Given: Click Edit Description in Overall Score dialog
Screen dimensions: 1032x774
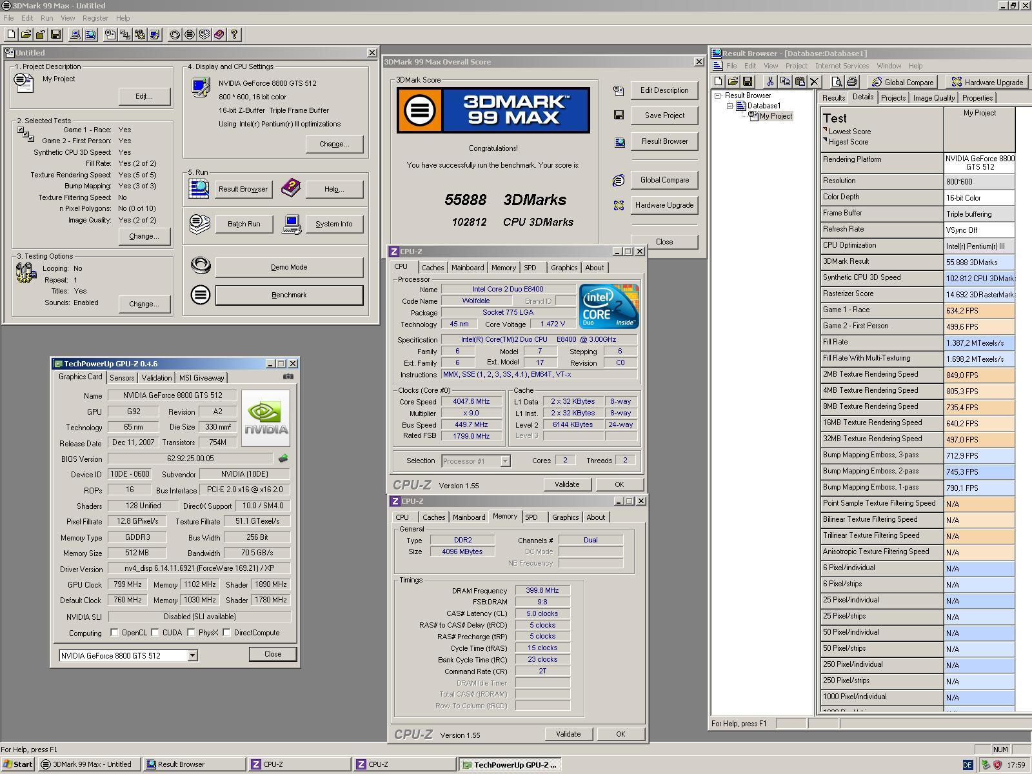Looking at the screenshot, I should pos(664,90).
